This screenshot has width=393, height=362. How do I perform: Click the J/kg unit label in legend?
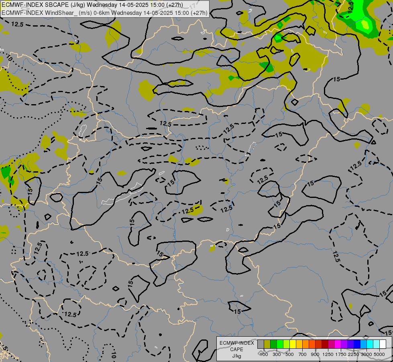236,356
